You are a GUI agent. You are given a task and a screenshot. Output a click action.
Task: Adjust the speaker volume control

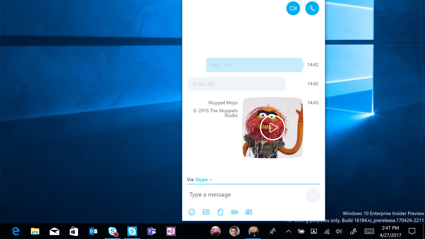[x=339, y=231]
